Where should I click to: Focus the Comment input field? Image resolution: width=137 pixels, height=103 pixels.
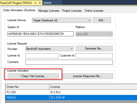point(69,62)
